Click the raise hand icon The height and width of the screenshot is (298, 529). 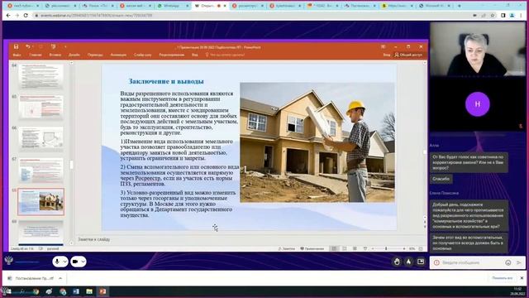(x=397, y=262)
